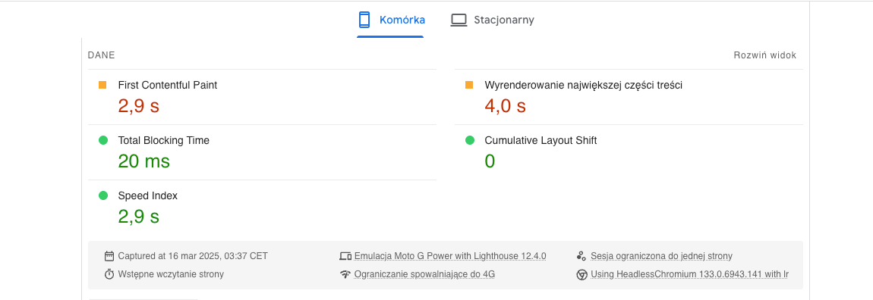
Task: Click the calendar icon beside Captured at
Action: point(109,256)
